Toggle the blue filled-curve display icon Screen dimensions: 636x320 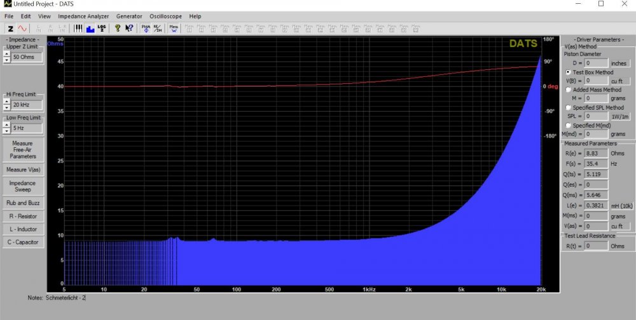[90, 28]
